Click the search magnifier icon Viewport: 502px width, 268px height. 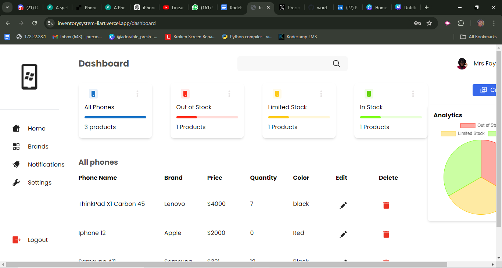[x=336, y=64]
